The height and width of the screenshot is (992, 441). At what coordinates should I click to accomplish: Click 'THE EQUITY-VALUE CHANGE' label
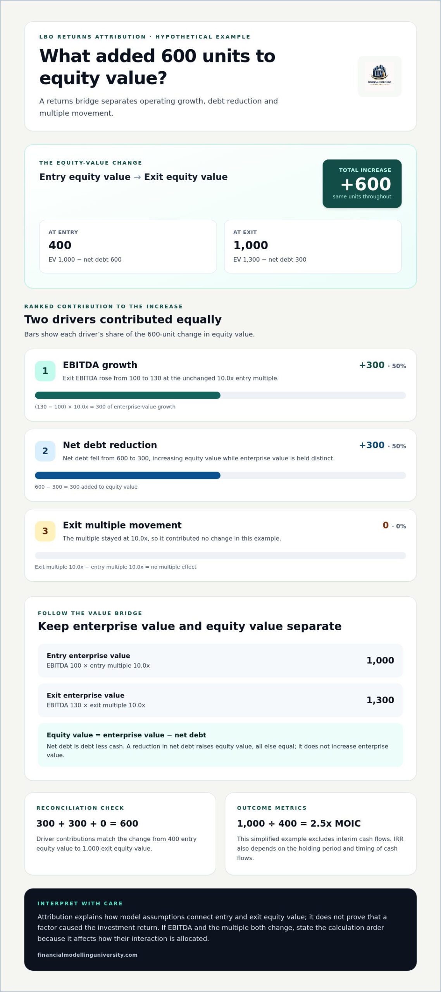91,163
